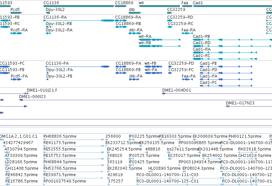272x186 pixels.
Task: Select the Gad1 gene bar
Action: point(232,6)
